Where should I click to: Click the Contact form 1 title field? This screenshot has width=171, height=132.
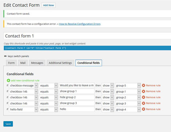(87, 36)
